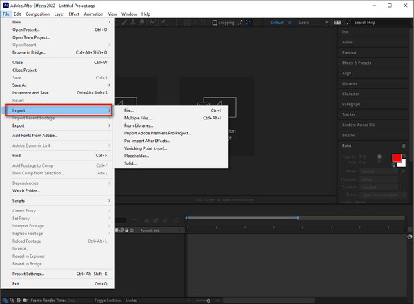
Task: Click the first blue toggle icon at timeline bottom-left
Action: pyautogui.click(x=6, y=301)
